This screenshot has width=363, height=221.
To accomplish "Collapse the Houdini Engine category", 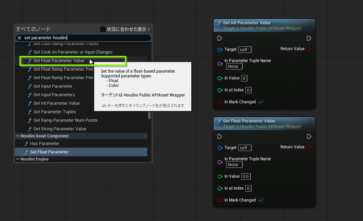I will [x=18, y=159].
